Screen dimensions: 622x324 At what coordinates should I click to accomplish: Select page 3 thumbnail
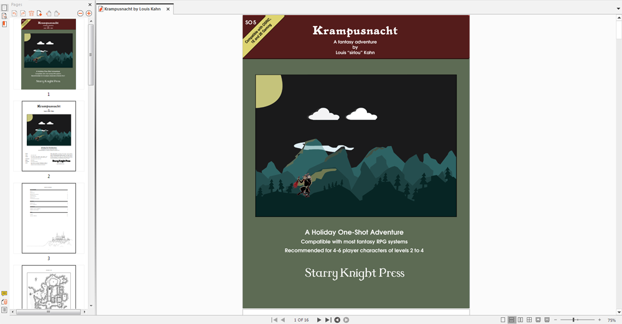point(49,218)
